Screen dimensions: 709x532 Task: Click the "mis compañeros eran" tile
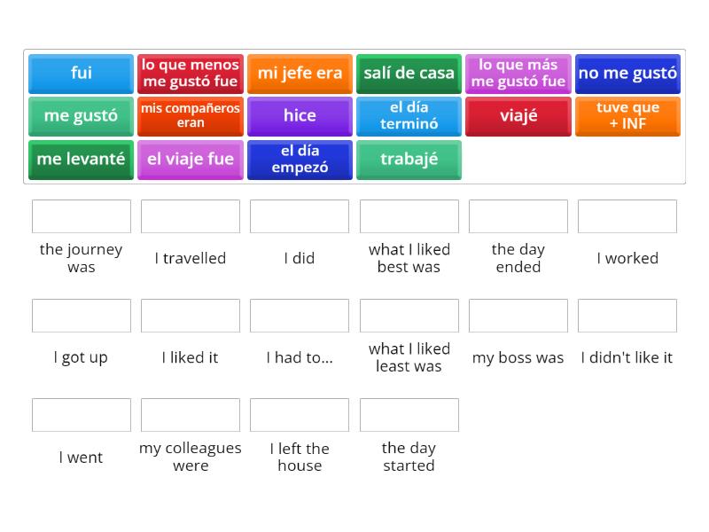tap(190, 116)
